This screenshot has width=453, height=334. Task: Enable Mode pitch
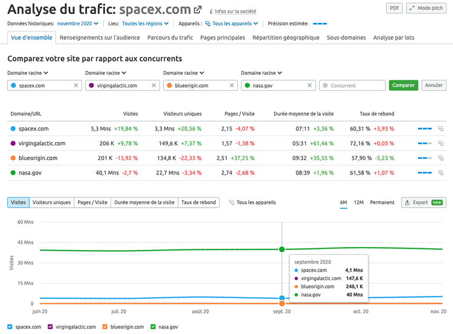pos(426,8)
